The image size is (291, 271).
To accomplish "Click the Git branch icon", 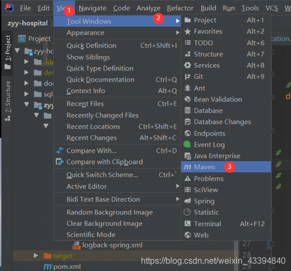I will pyautogui.click(x=187, y=77).
